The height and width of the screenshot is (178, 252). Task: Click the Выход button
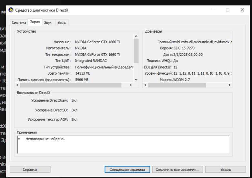(x=226, y=170)
